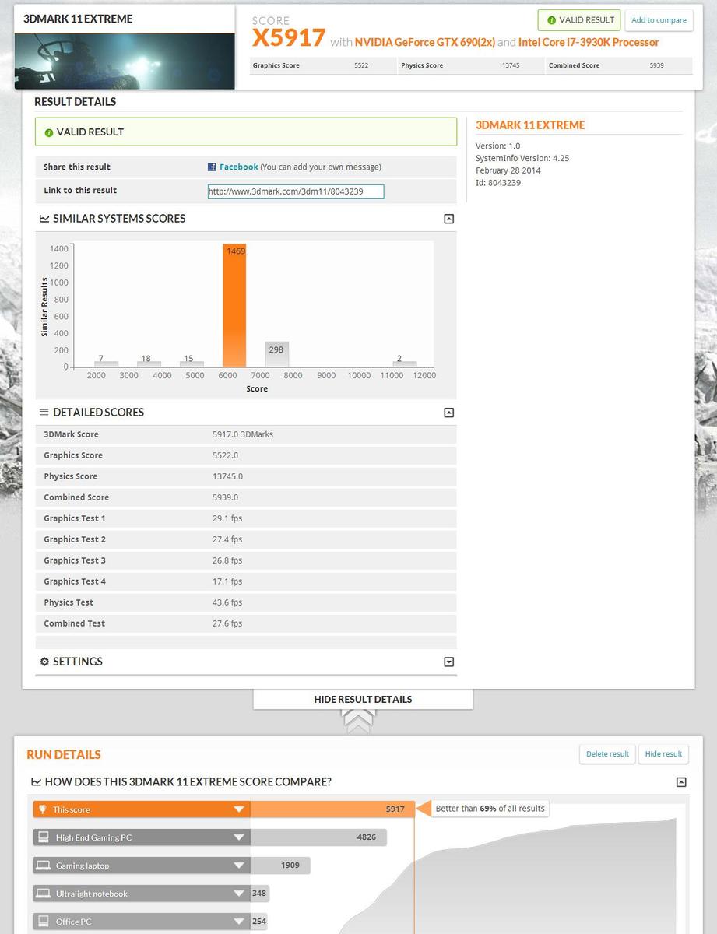Click the Facebook icon to share result
Screen dimensions: 717x934
pos(212,167)
